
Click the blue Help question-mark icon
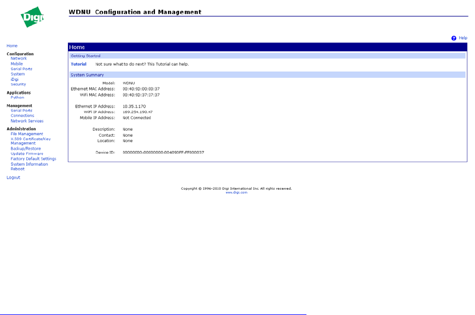coord(454,38)
